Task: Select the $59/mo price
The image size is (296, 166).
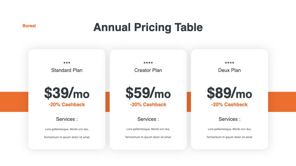Action: 148,93
